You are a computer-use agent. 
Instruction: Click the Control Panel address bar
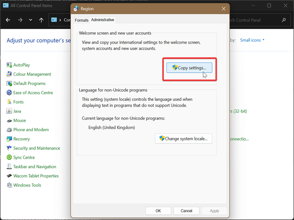point(60,20)
